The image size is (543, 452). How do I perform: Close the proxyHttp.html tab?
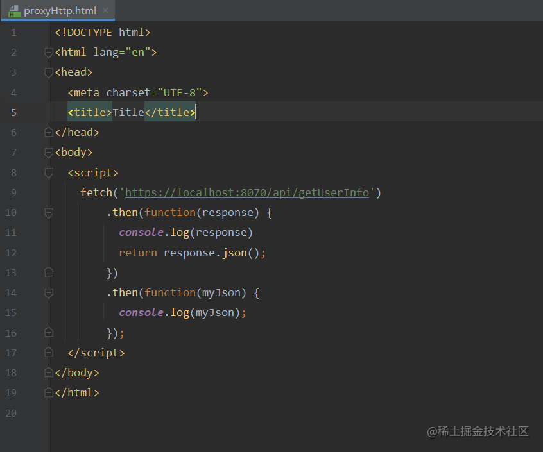105,11
